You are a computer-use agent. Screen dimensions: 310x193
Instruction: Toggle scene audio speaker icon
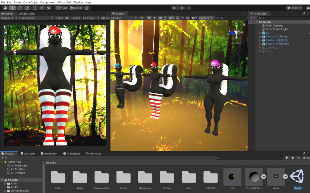[155, 18]
